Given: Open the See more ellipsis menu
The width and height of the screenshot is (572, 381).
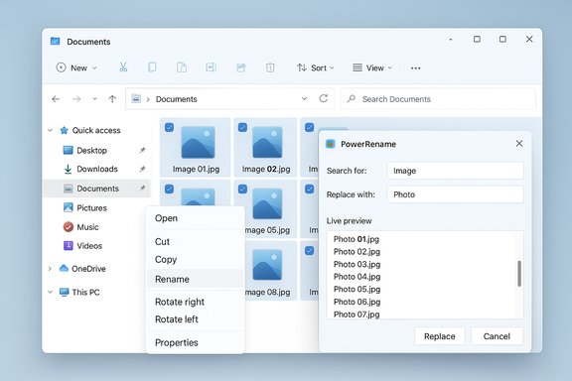Looking at the screenshot, I should tap(415, 68).
